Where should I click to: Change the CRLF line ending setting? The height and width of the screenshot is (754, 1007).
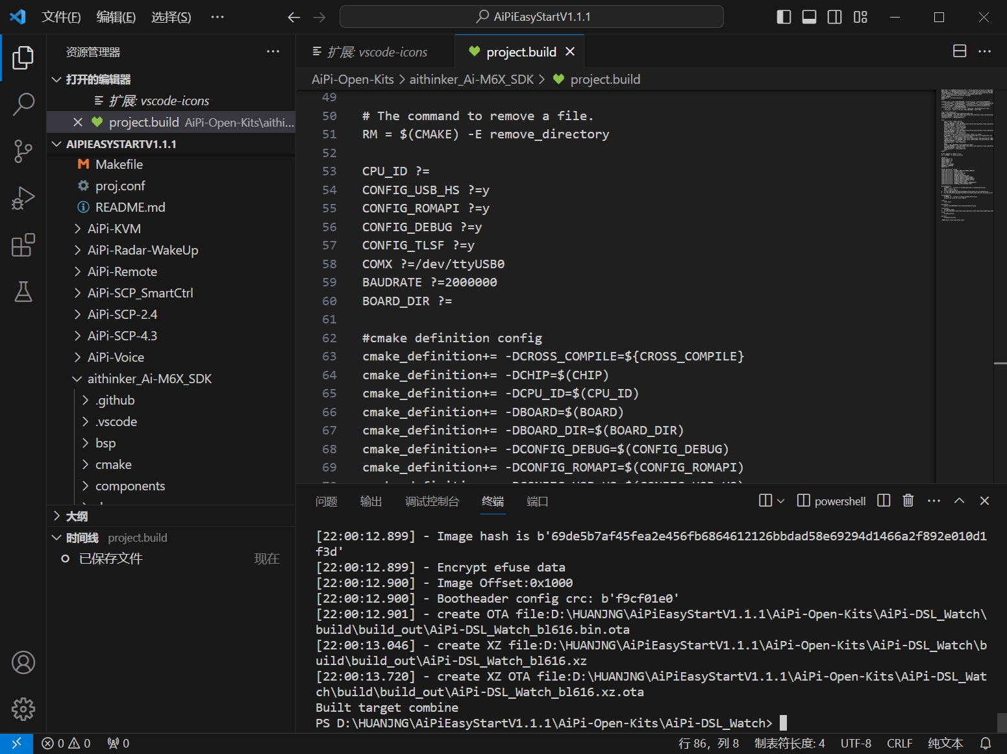coord(899,744)
